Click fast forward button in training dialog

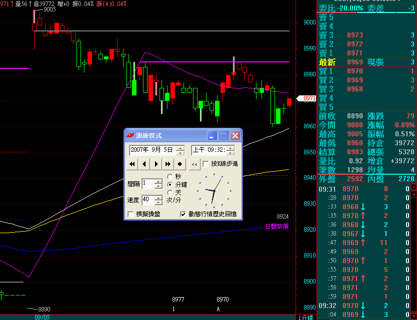coord(168,164)
